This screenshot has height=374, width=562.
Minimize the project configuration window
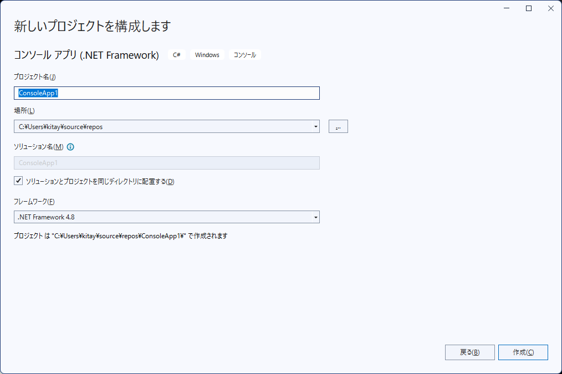pos(505,8)
